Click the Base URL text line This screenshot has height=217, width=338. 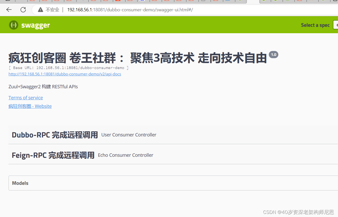click(68, 68)
